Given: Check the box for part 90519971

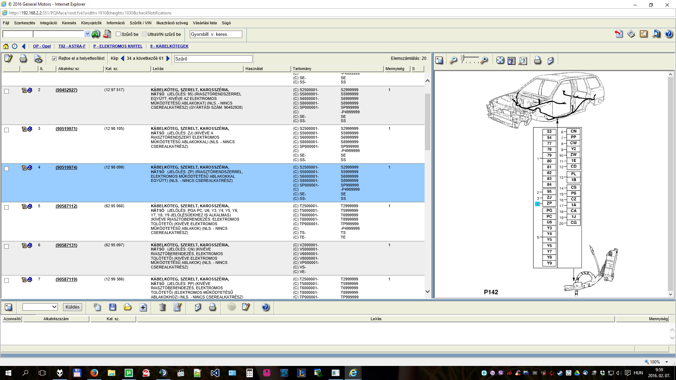Looking at the screenshot, I should [6, 130].
